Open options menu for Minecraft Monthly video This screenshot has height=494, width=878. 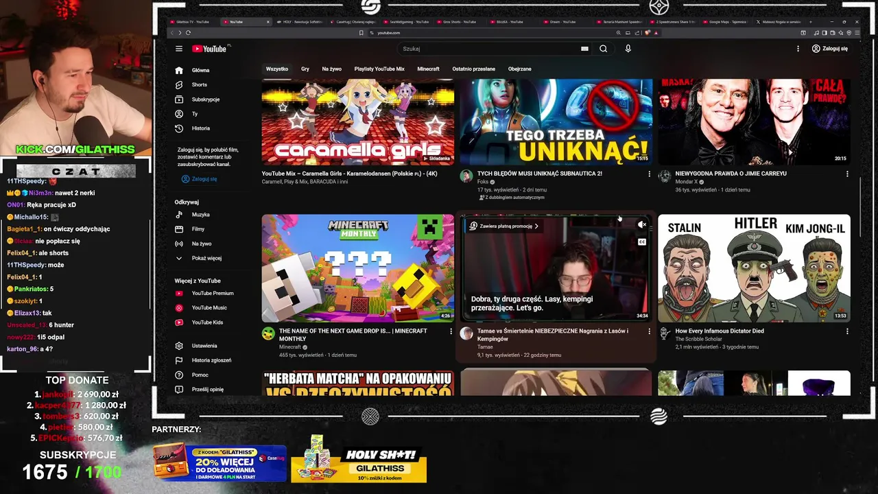click(x=451, y=331)
